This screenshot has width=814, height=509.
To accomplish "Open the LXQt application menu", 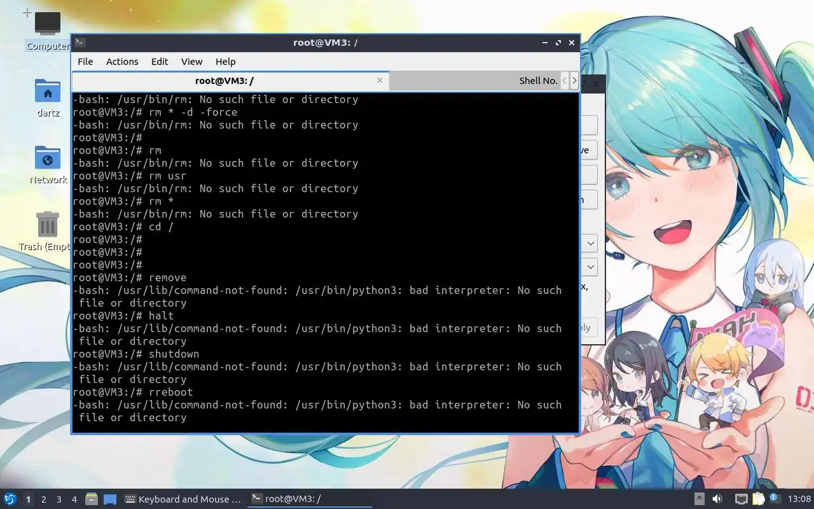I will click(x=10, y=499).
